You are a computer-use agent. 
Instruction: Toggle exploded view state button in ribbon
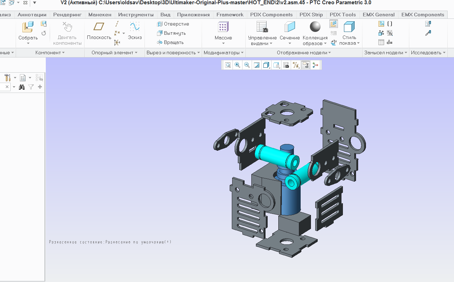coord(333,24)
